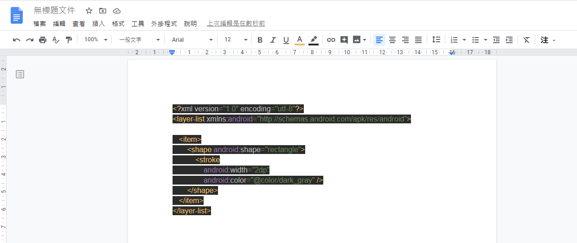This screenshot has height=243, width=577.
Task: Toggle italic formatting
Action: 273,40
